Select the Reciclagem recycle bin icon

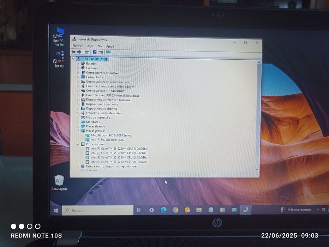pyautogui.click(x=59, y=183)
